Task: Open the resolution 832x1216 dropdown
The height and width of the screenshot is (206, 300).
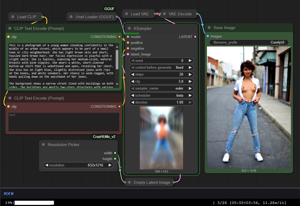Action: point(78,165)
